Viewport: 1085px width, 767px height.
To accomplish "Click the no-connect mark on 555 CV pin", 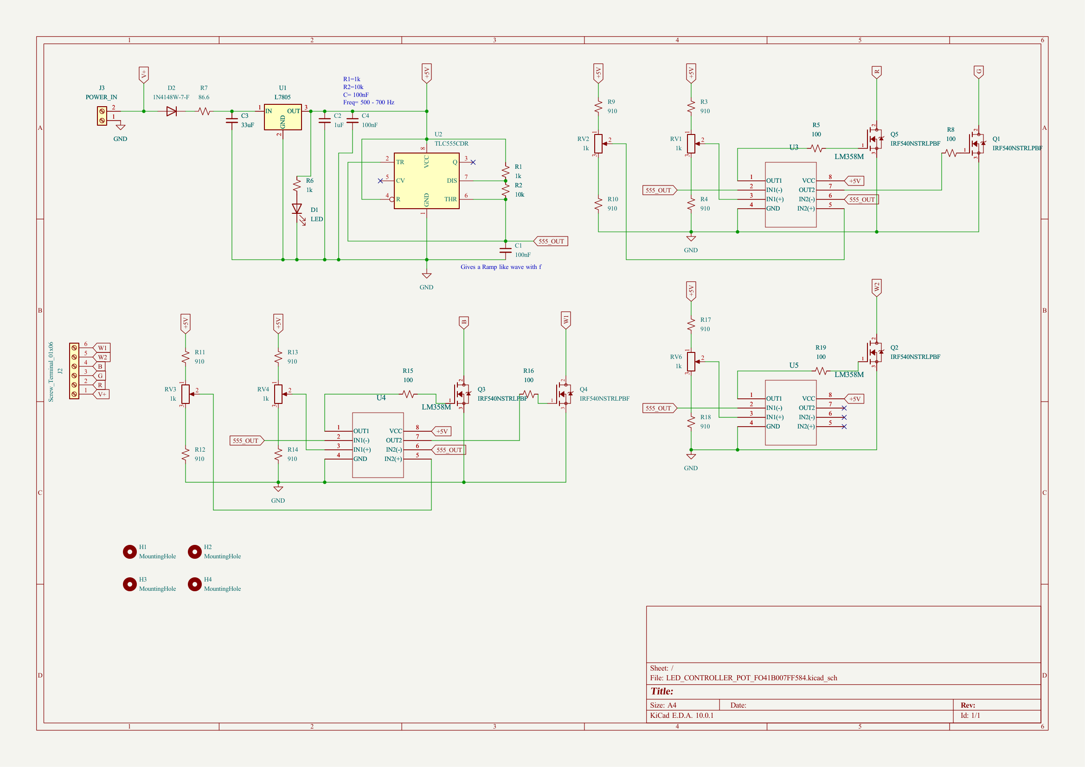I will (380, 181).
